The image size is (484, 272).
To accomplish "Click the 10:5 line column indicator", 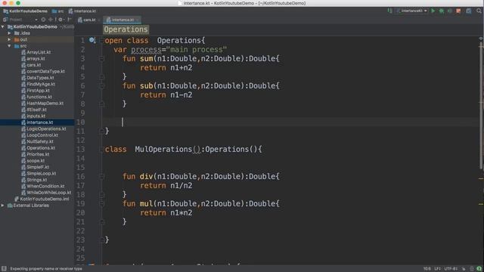I will (x=427, y=269).
